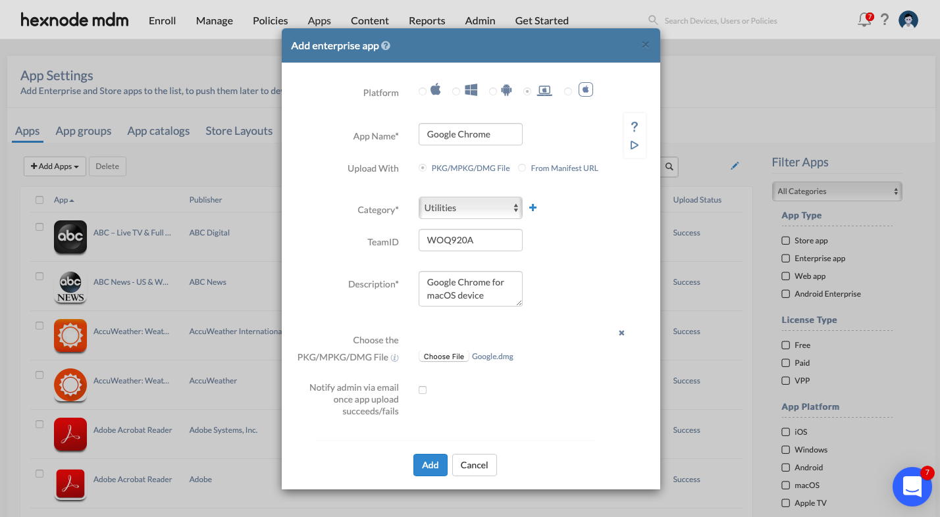Click the Description text area

coord(471,289)
